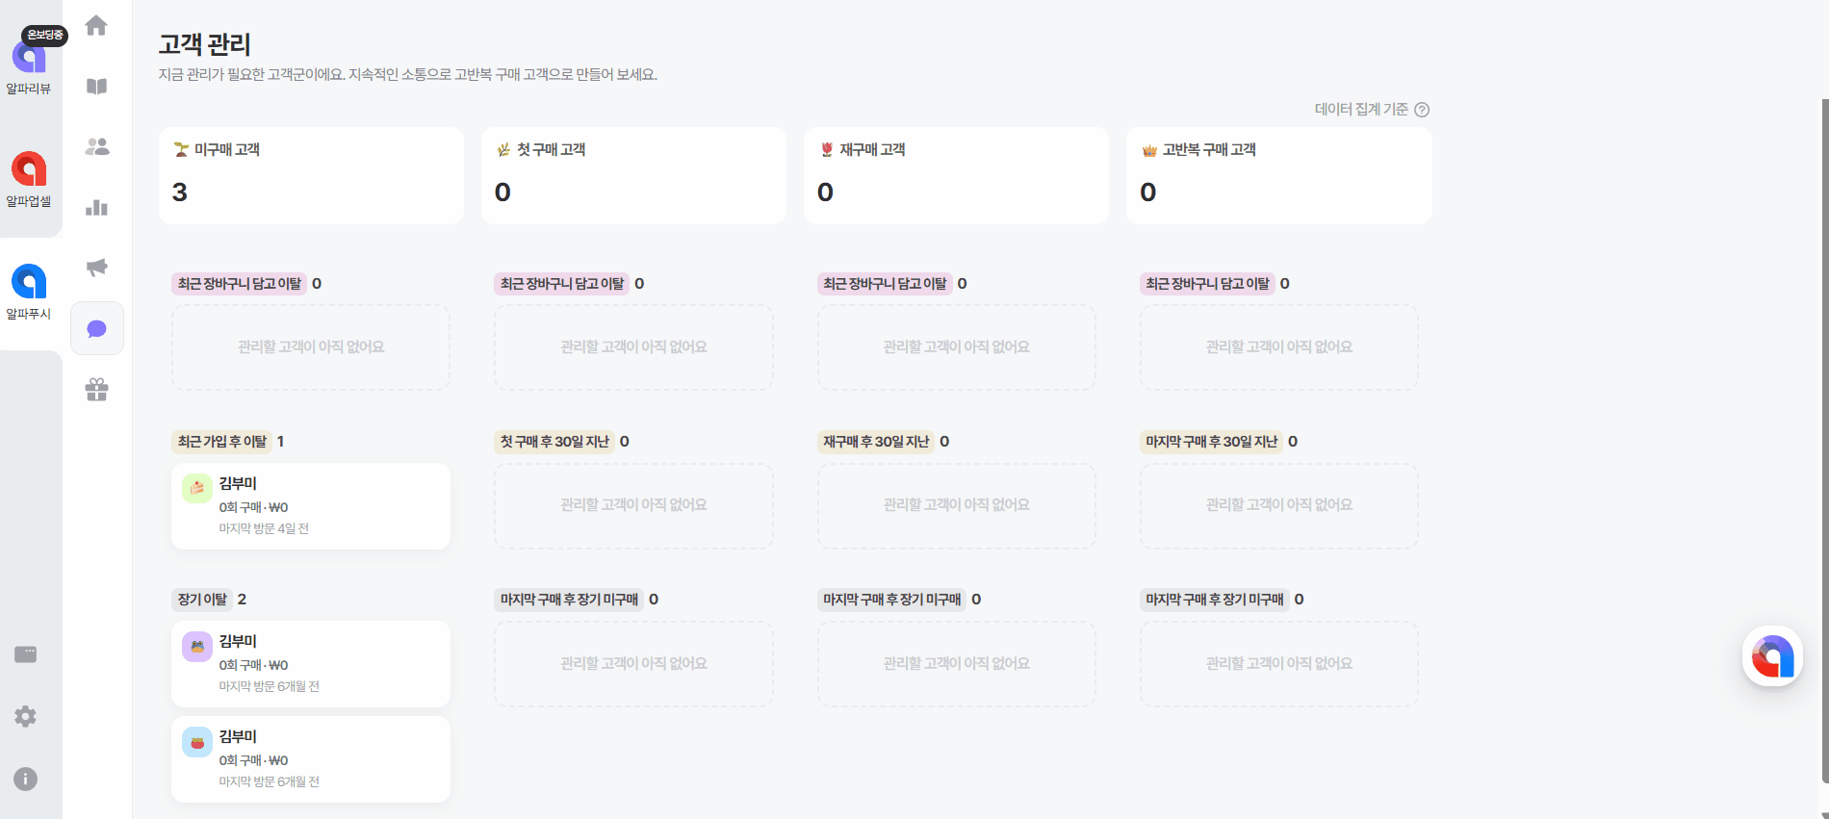Open the settings gear icon

point(26,717)
